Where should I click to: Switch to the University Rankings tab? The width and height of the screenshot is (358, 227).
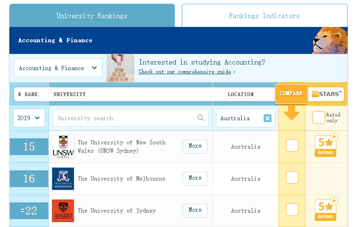92,15
